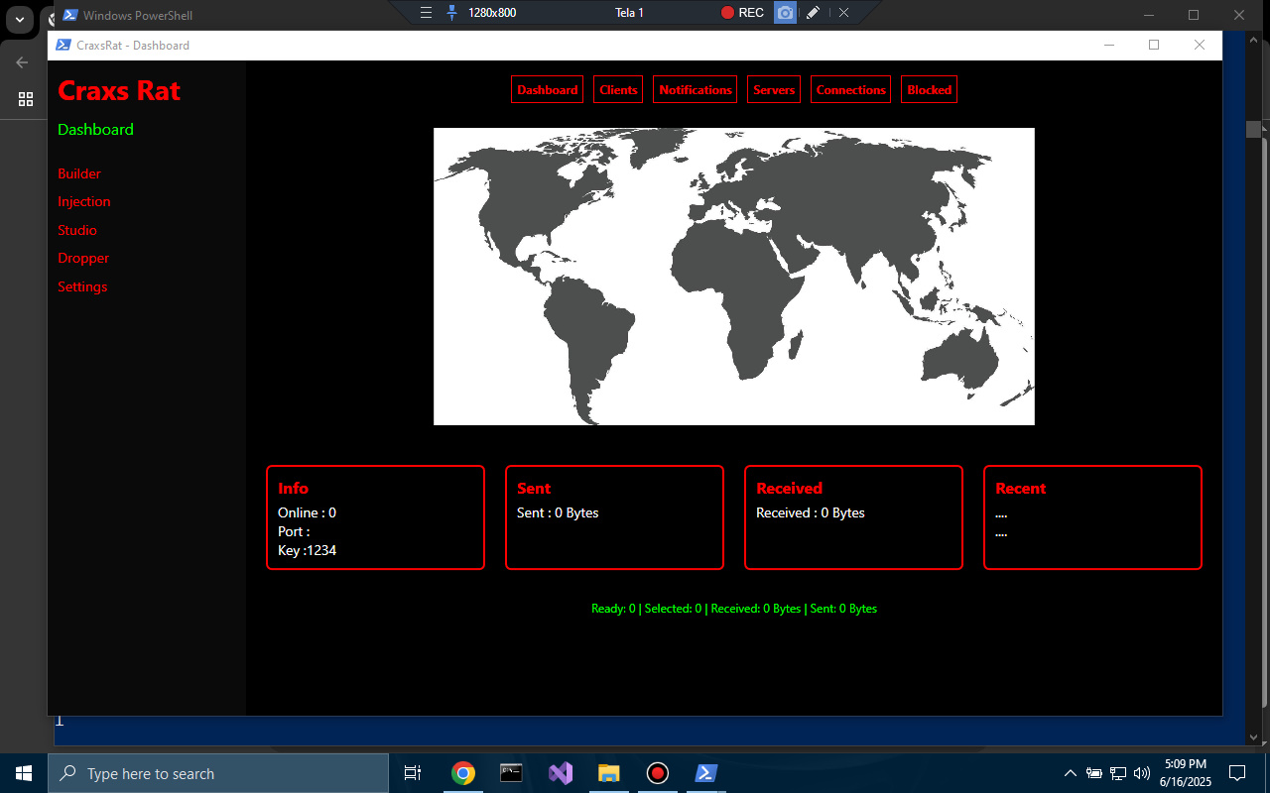Open File Explorer from the taskbar
Image resolution: width=1270 pixels, height=793 pixels.
pyautogui.click(x=608, y=773)
